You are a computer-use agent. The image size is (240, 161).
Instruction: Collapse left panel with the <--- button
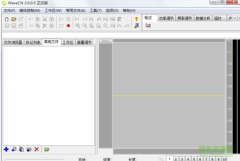pos(106,41)
